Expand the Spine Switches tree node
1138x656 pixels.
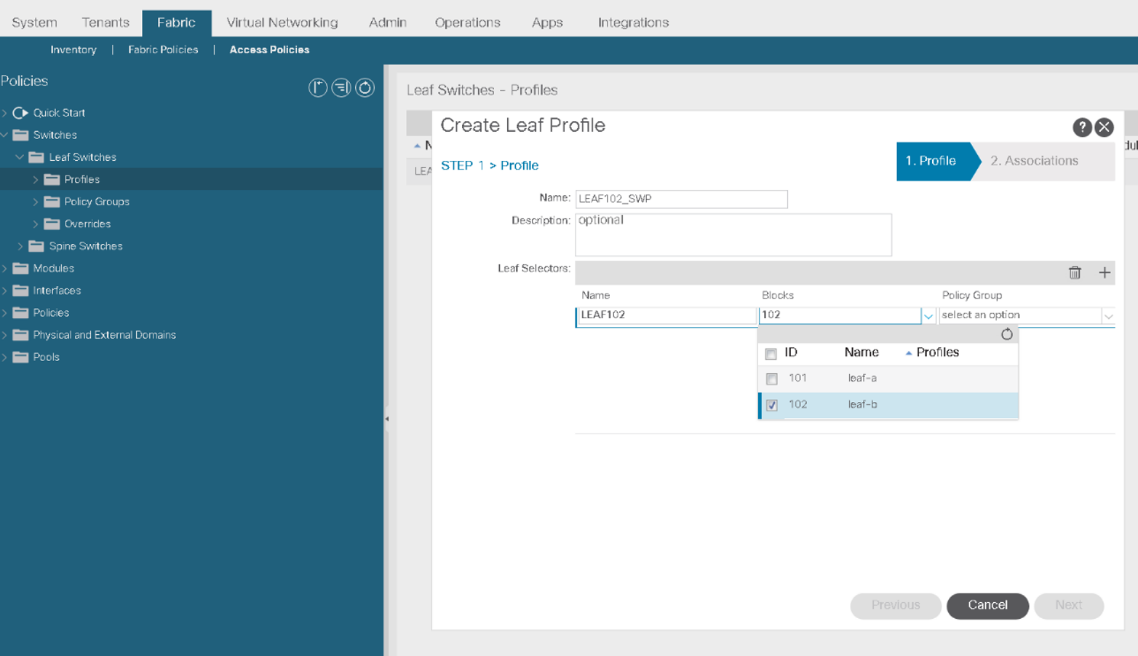(x=20, y=246)
